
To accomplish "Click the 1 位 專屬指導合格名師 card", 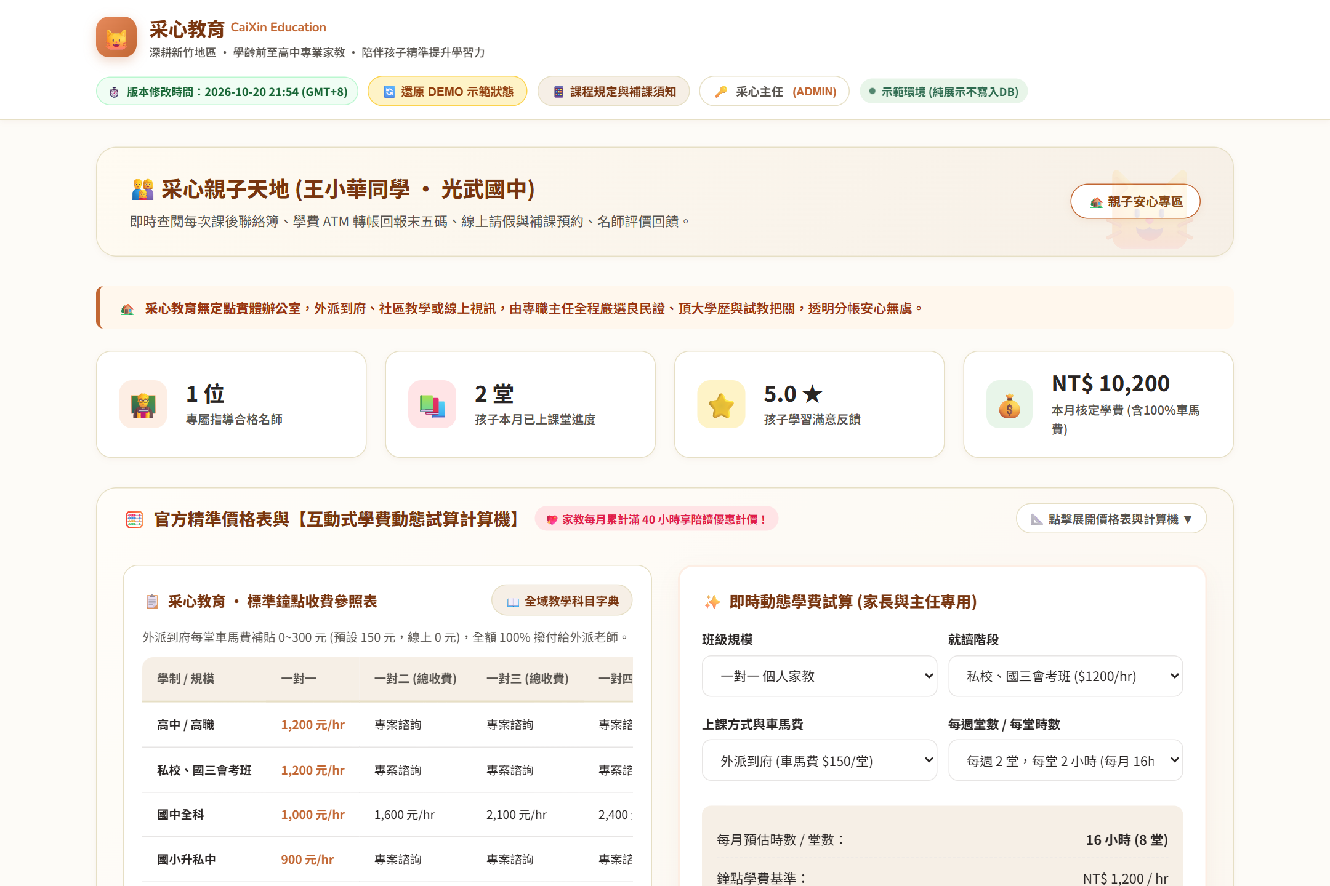I will pyautogui.click(x=232, y=404).
